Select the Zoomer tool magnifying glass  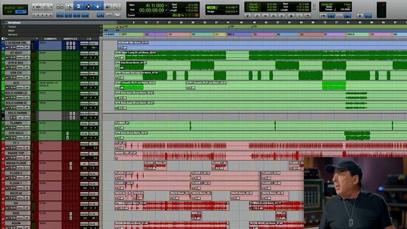click(69, 6)
